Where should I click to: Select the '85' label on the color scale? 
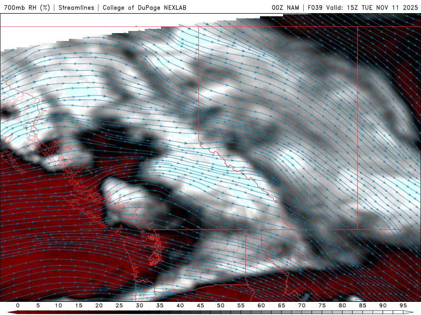pos(363,306)
